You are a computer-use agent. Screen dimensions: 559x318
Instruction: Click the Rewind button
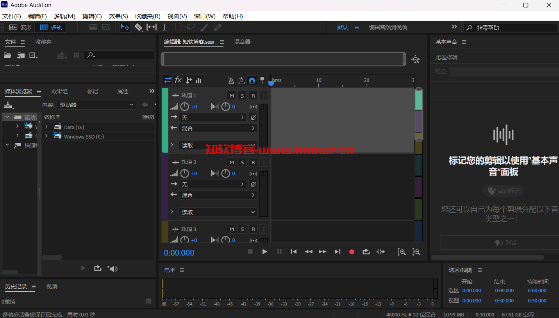point(309,252)
